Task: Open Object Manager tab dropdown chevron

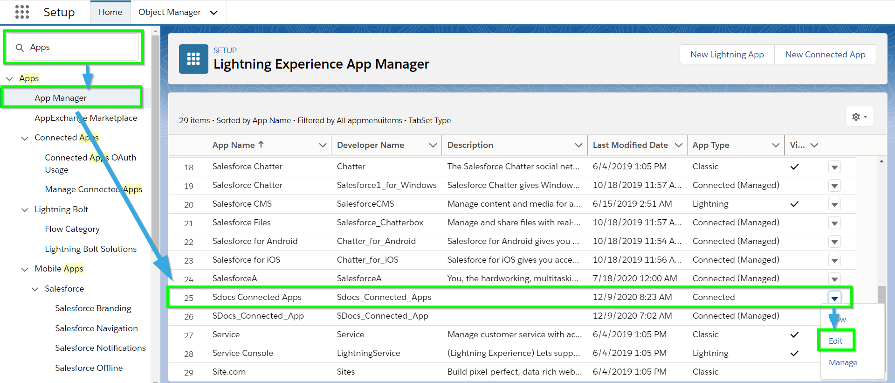Action: 214,13
